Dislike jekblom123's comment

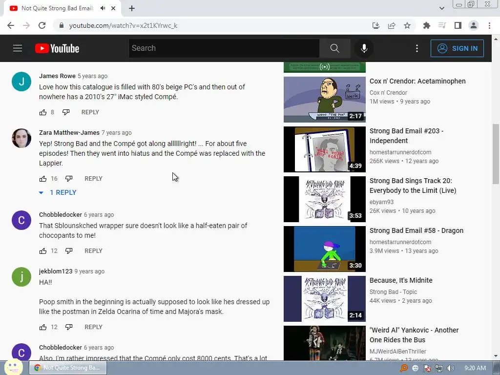(x=69, y=327)
